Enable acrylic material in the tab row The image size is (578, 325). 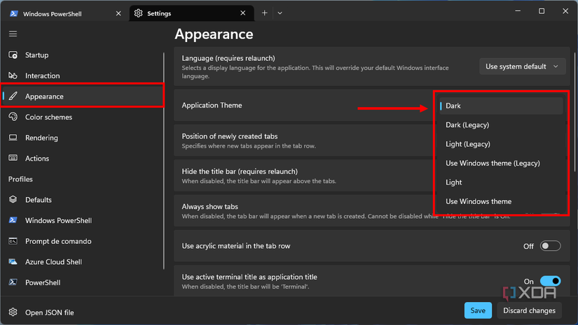tap(550, 246)
